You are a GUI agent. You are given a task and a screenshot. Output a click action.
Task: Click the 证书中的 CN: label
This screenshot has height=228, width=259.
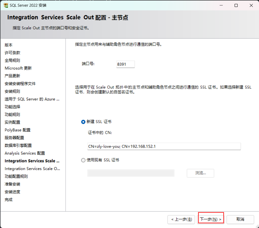pyautogui.click(x=100, y=133)
